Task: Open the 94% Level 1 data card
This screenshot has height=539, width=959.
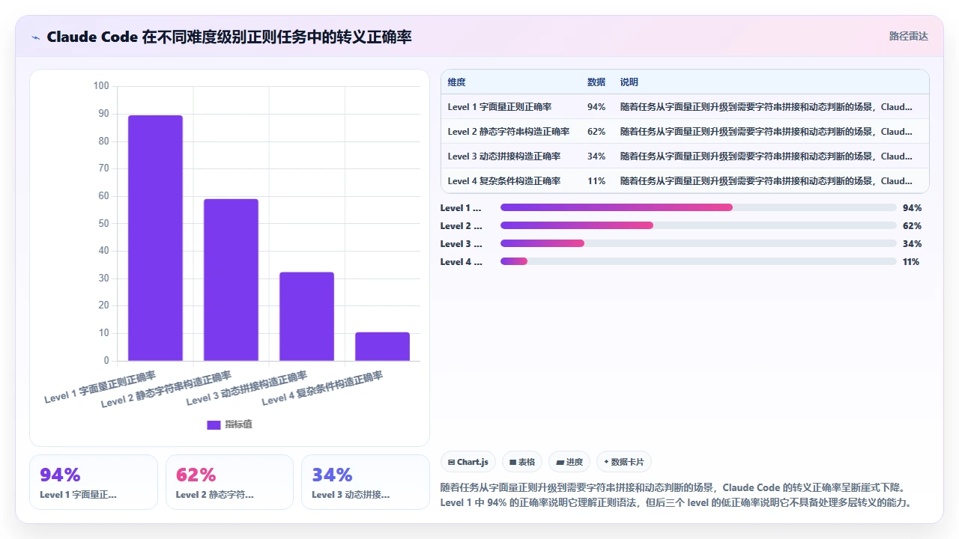Action: [x=94, y=482]
